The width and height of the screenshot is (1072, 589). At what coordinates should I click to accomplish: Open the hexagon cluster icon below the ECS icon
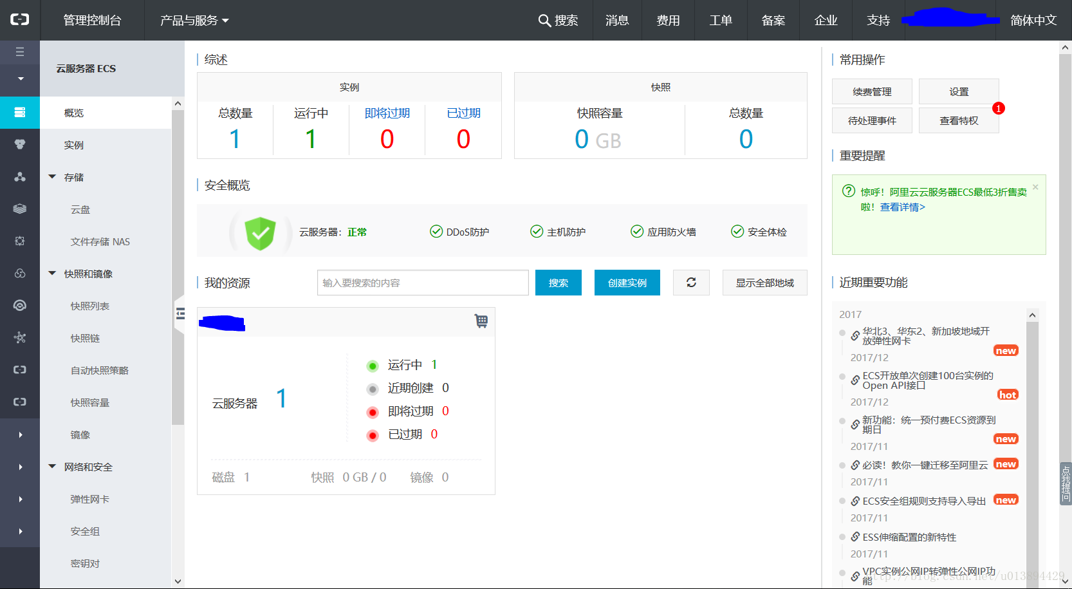click(20, 144)
